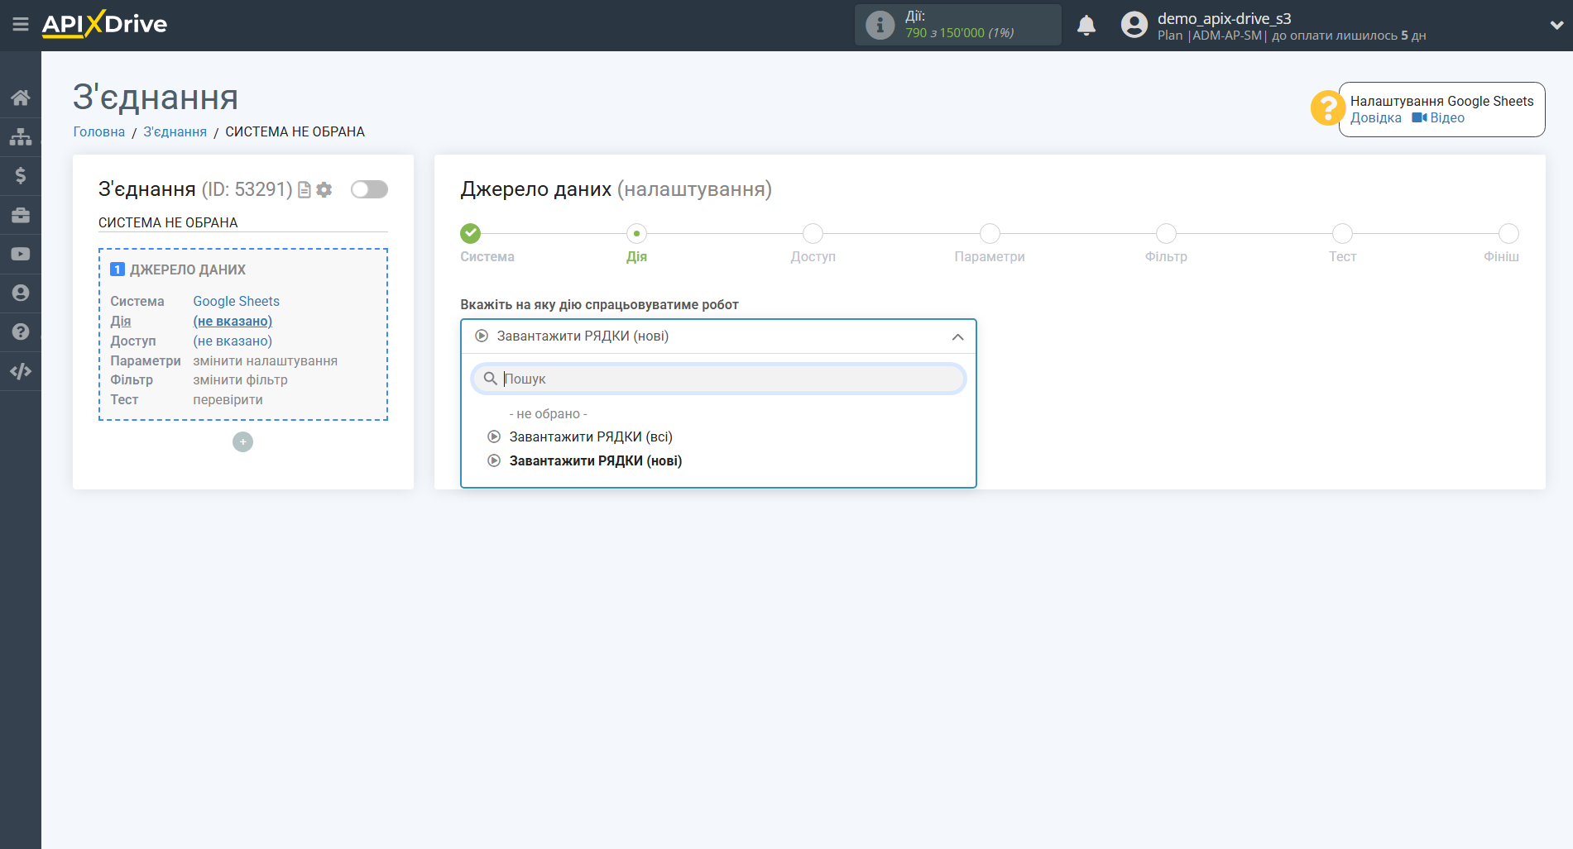Open the 'Довідка' help link
Viewport: 1573px width, 849px height.
coord(1376,117)
